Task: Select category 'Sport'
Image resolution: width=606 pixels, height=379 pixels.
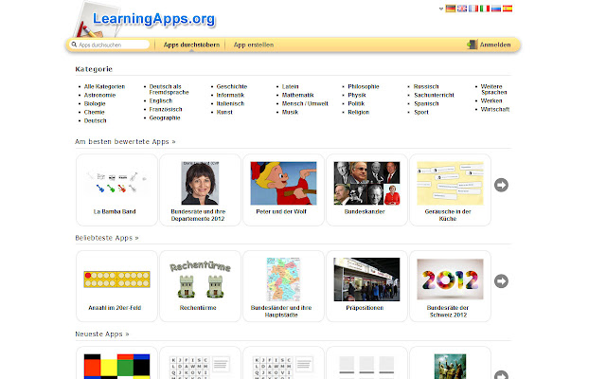Action: 420,112
